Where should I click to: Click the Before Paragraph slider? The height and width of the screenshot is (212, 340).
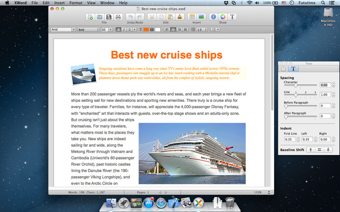[x=300, y=106]
